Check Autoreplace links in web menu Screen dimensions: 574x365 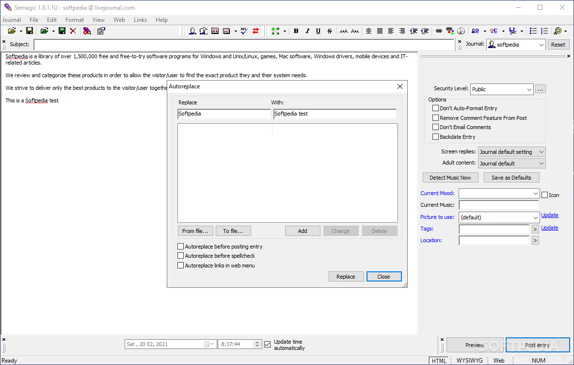pos(180,265)
